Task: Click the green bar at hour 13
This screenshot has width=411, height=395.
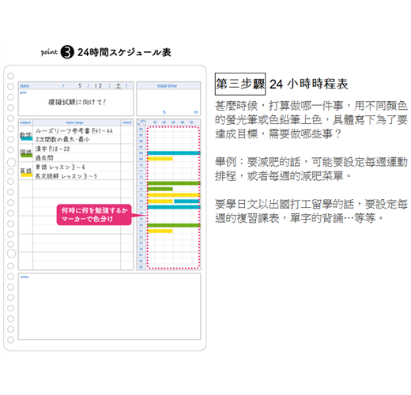Action: point(174,183)
